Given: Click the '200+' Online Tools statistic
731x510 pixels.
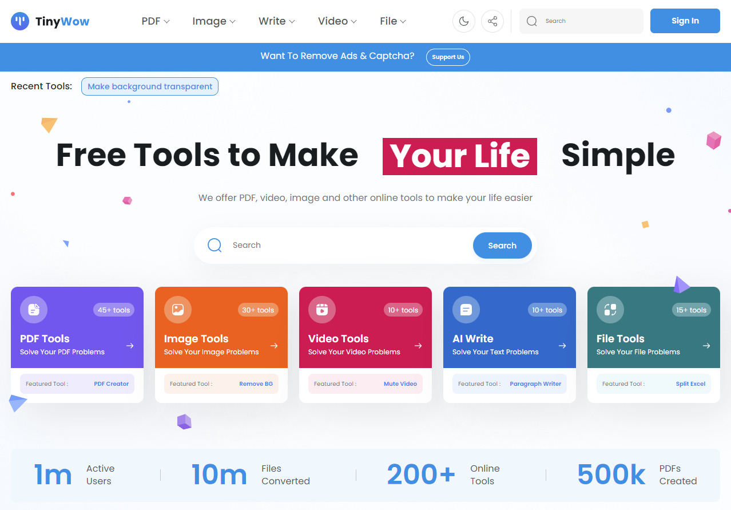Looking at the screenshot, I should [422, 475].
